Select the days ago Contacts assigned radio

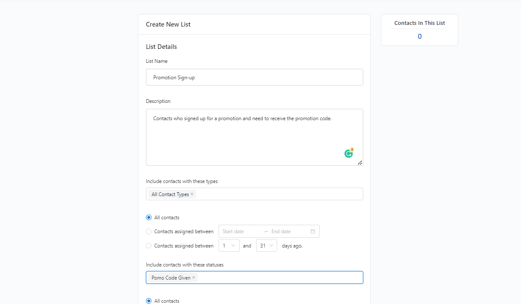click(148, 246)
